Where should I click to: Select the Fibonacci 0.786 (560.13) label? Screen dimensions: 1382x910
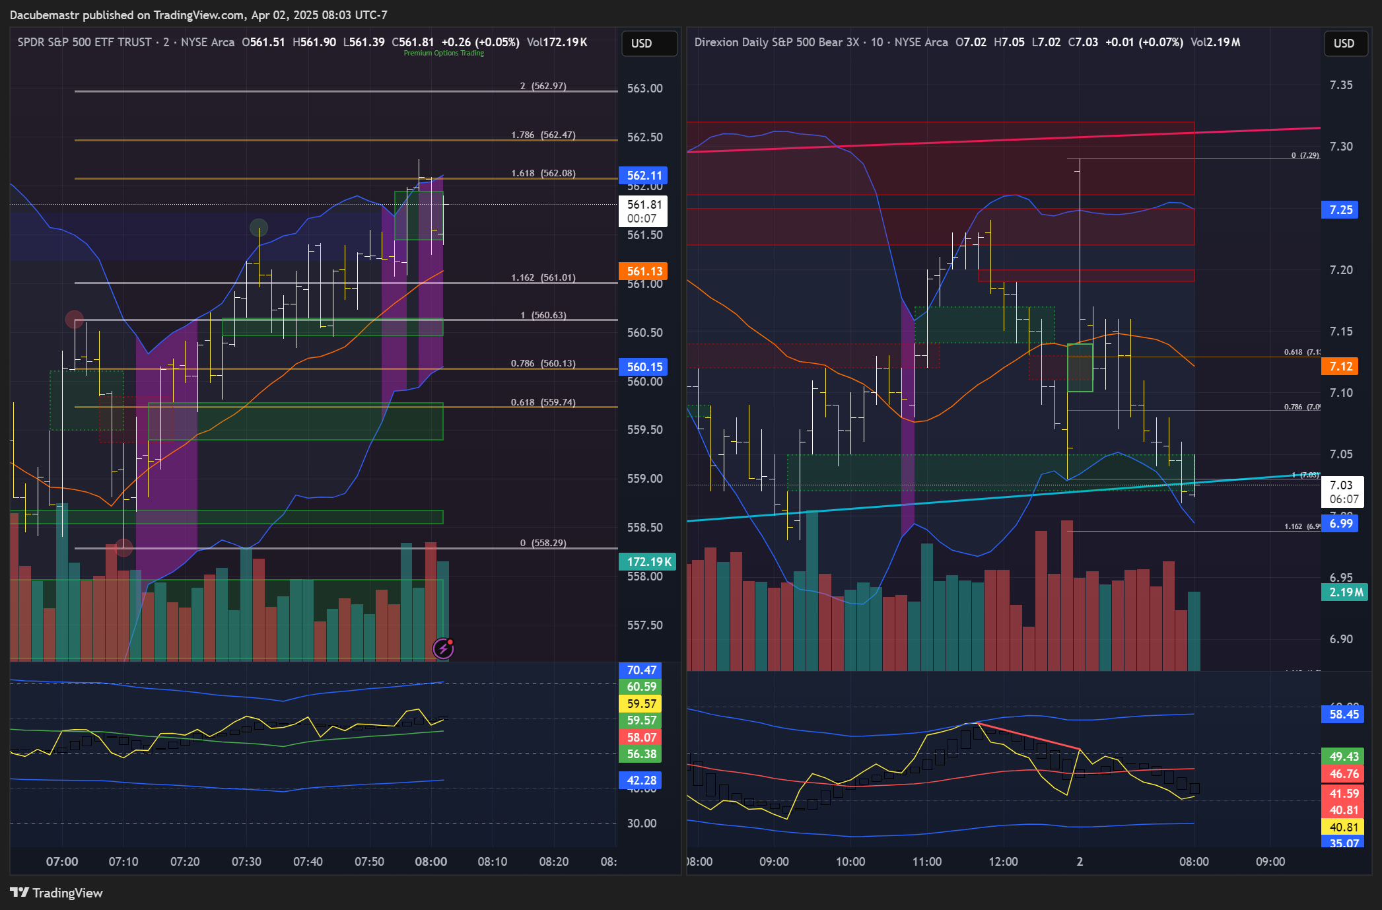click(x=543, y=363)
